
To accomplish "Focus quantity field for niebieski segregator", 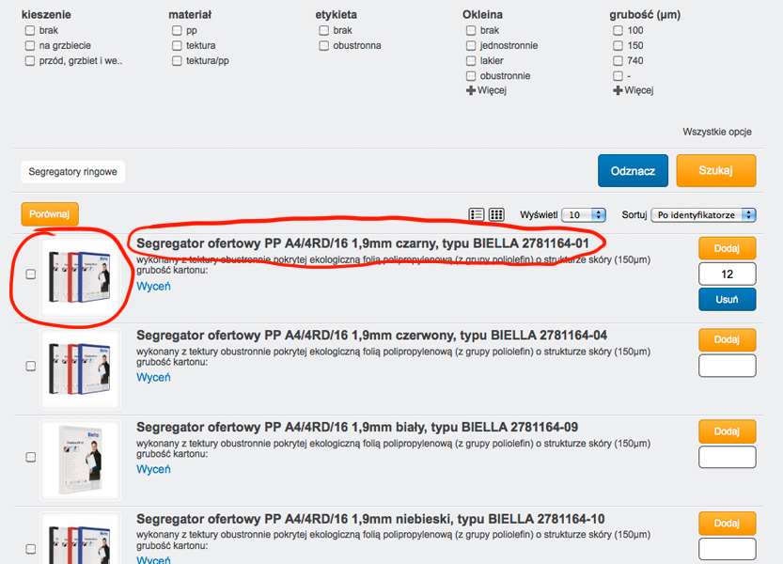I will coord(728,549).
